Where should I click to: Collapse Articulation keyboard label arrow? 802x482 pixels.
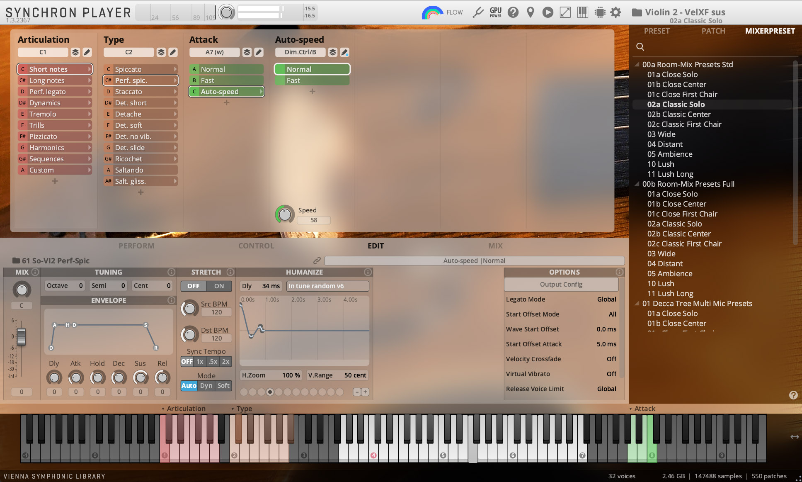(163, 409)
